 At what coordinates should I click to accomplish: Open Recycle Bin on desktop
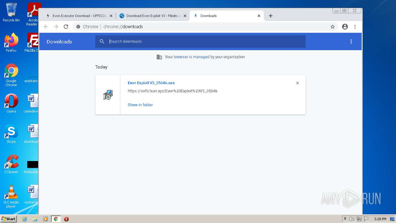(11, 12)
